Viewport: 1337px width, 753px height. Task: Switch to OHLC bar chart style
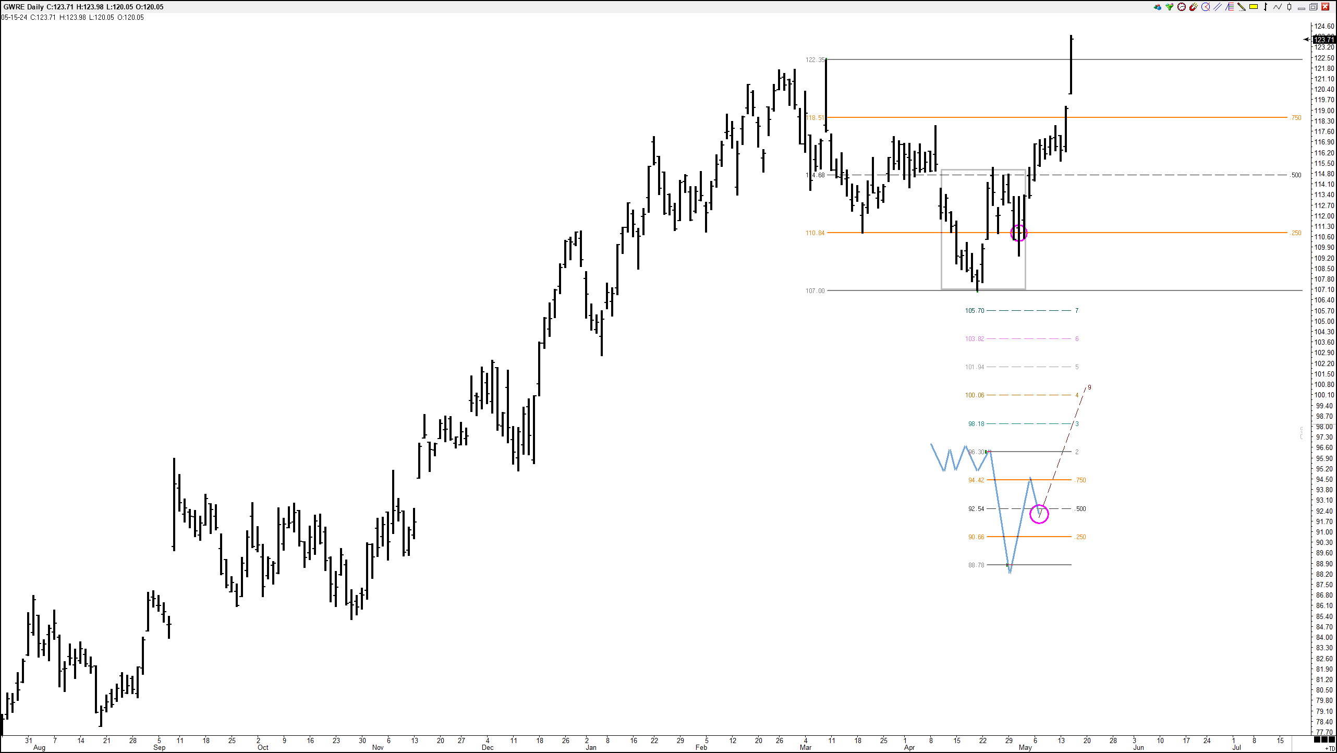click(x=1266, y=7)
